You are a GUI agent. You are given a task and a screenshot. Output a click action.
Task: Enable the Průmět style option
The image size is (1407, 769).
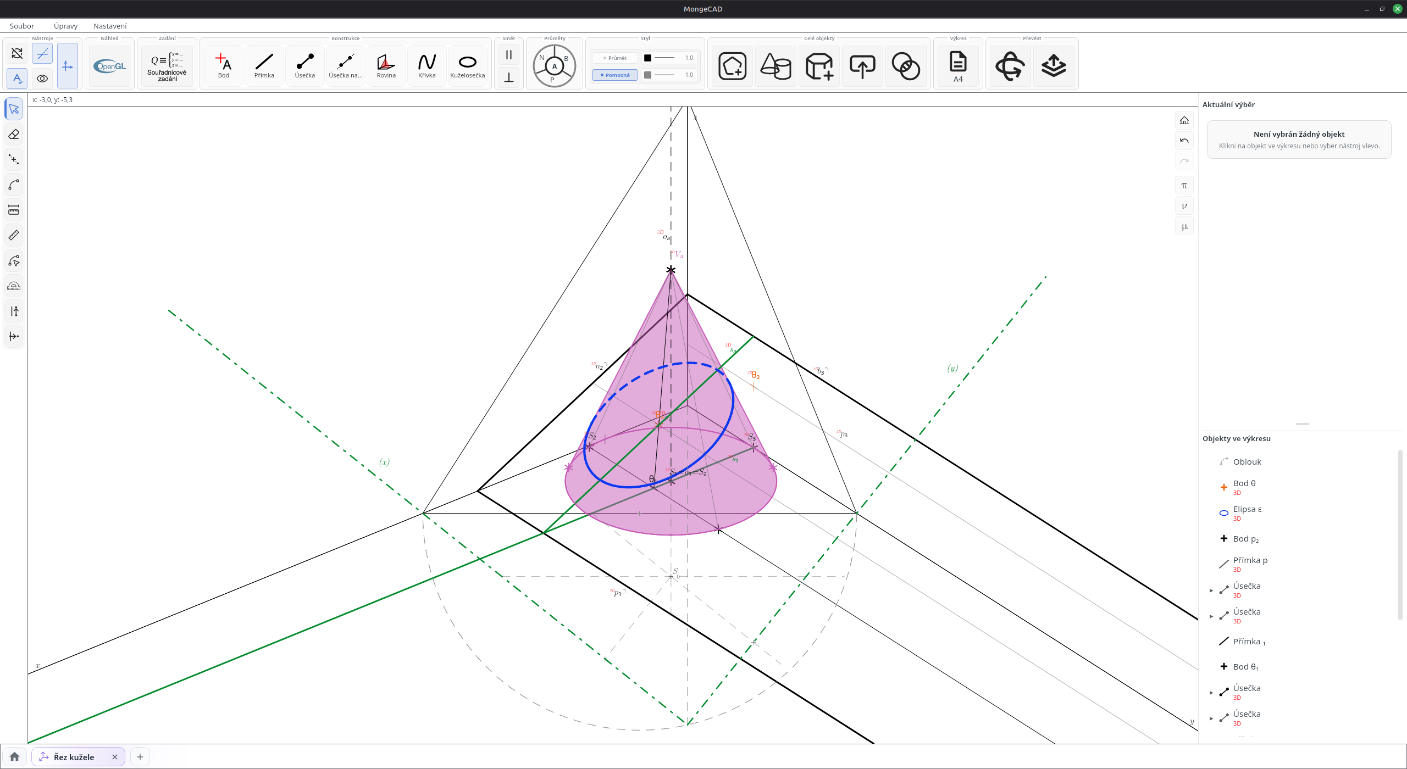[x=614, y=58]
